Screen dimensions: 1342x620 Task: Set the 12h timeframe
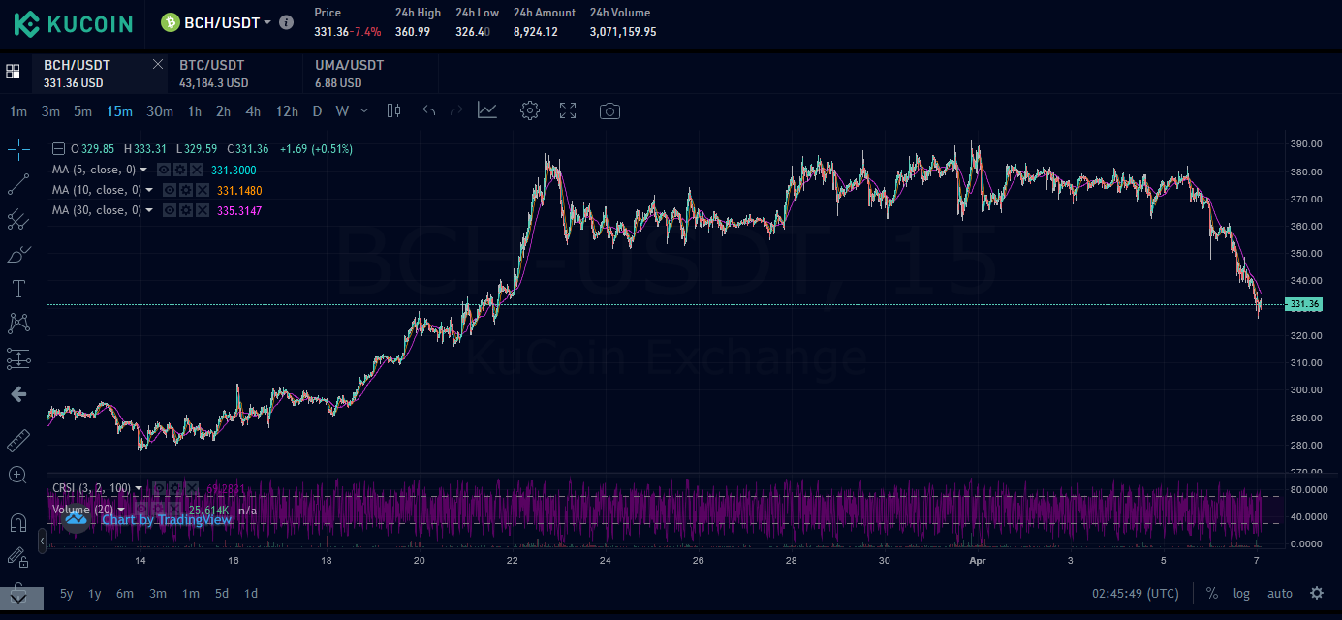tap(287, 111)
